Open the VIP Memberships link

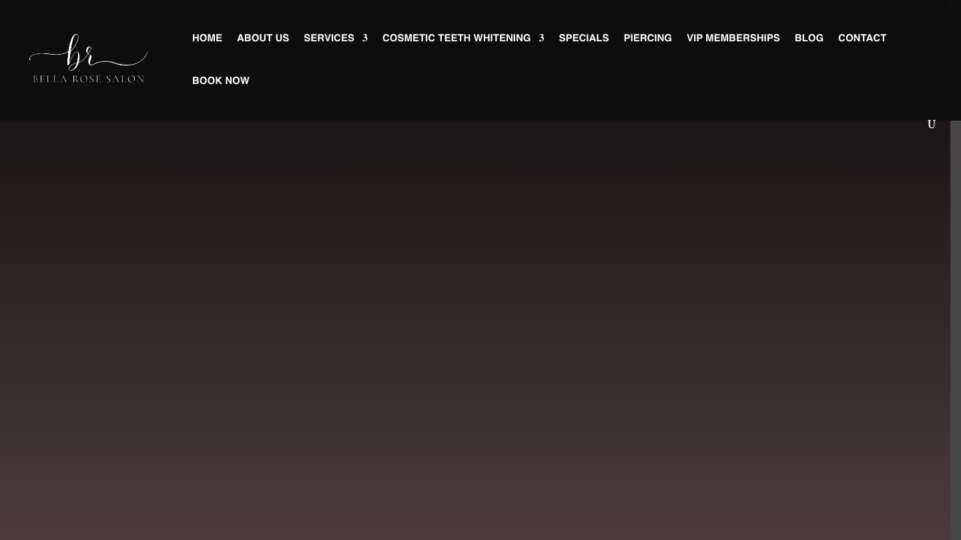click(x=733, y=38)
